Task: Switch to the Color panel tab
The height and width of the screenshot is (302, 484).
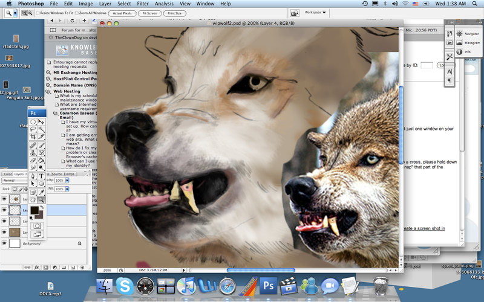Action: [x=8, y=174]
